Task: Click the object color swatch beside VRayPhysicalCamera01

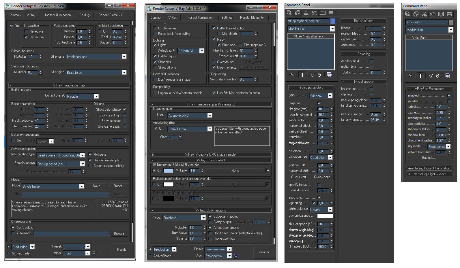Action: (x=333, y=21)
